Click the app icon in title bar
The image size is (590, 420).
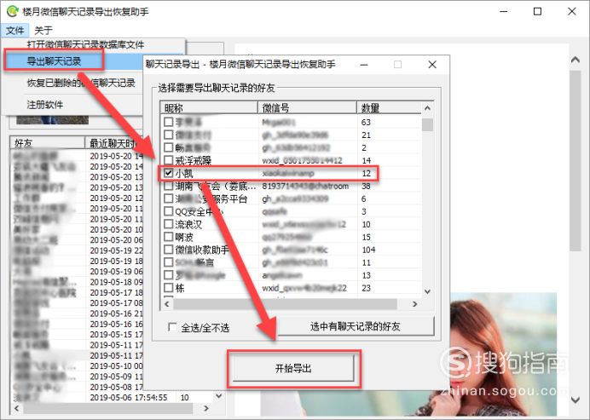click(x=13, y=12)
